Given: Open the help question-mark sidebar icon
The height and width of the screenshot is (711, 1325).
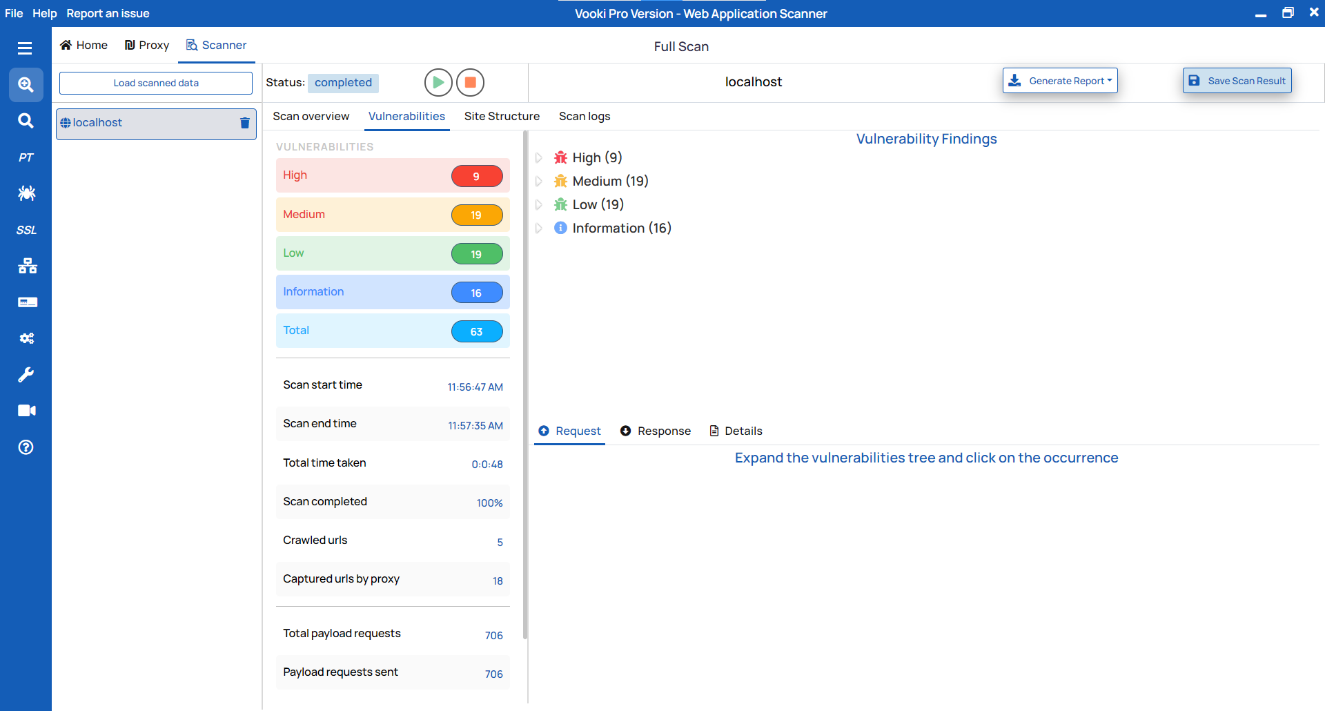Looking at the screenshot, I should 26,447.
